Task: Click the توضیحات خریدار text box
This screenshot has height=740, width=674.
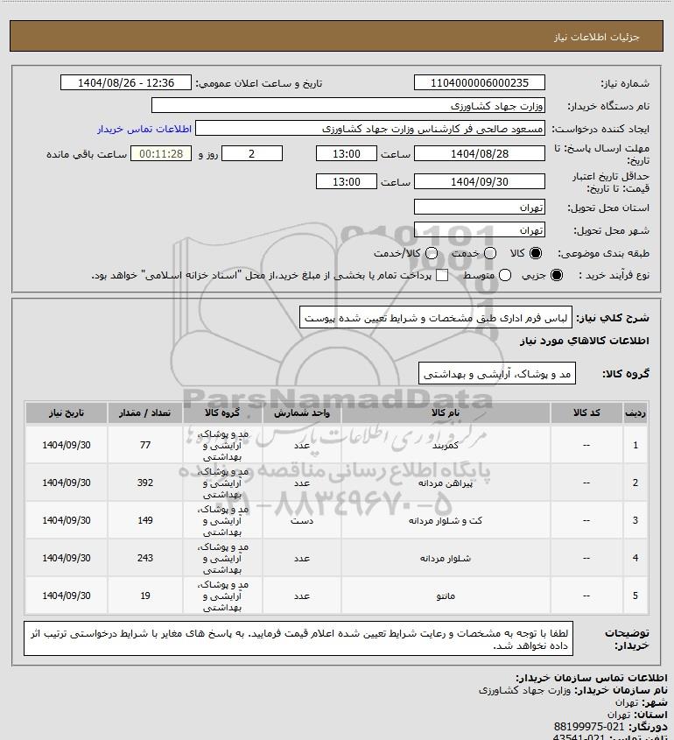Action: [298, 638]
